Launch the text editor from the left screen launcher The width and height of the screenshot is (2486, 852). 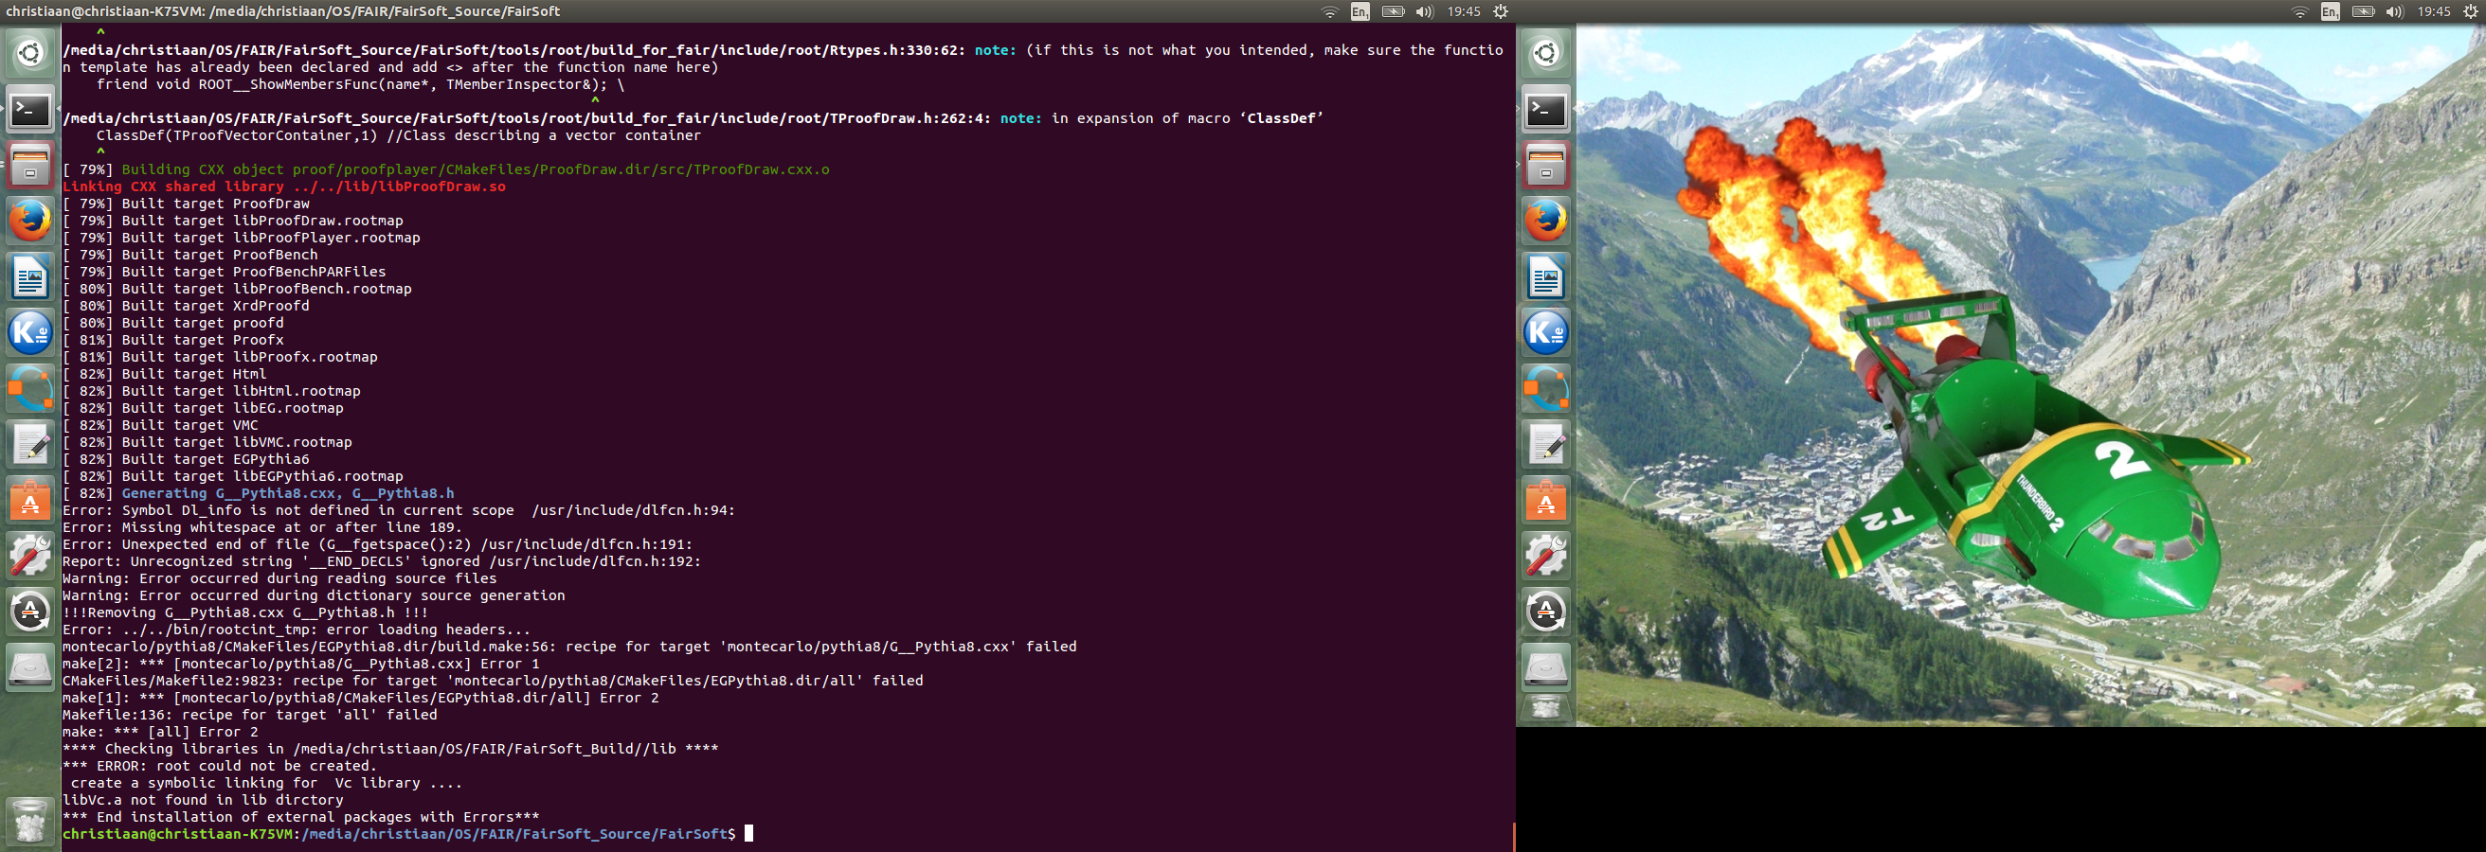pos(30,444)
